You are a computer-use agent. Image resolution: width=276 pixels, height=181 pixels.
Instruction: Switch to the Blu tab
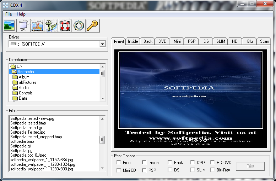[250, 41]
